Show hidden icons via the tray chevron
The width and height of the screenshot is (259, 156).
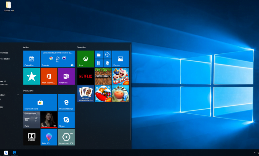point(255,153)
